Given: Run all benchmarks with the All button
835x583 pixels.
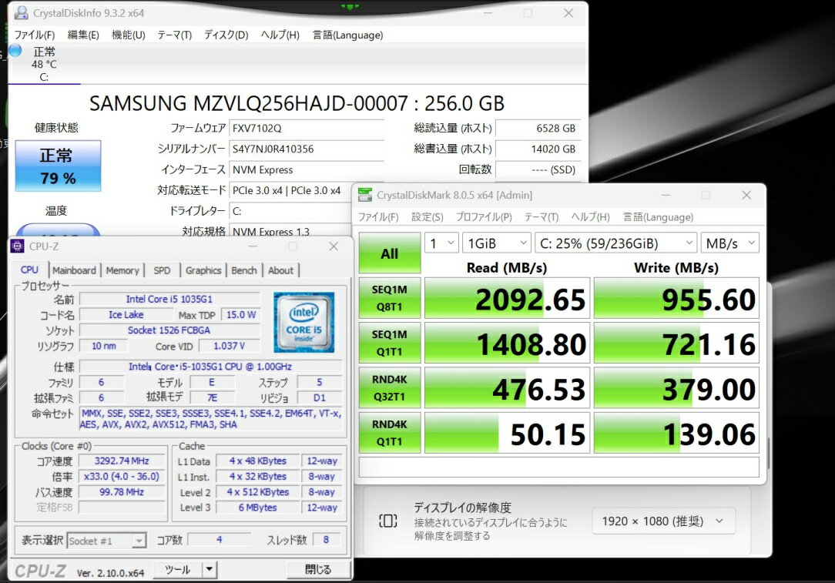Looking at the screenshot, I should (x=389, y=253).
